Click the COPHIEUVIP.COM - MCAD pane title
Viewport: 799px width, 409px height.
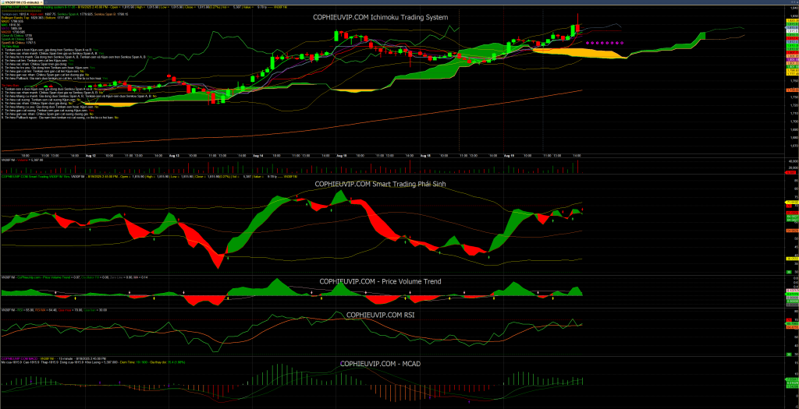coord(380,364)
